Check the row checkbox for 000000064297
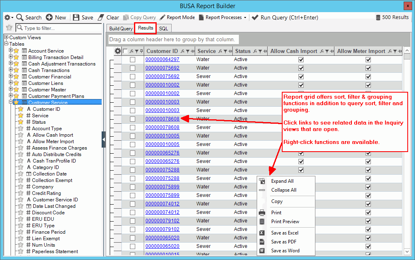Screen dimensions: 415x260 point(132,59)
